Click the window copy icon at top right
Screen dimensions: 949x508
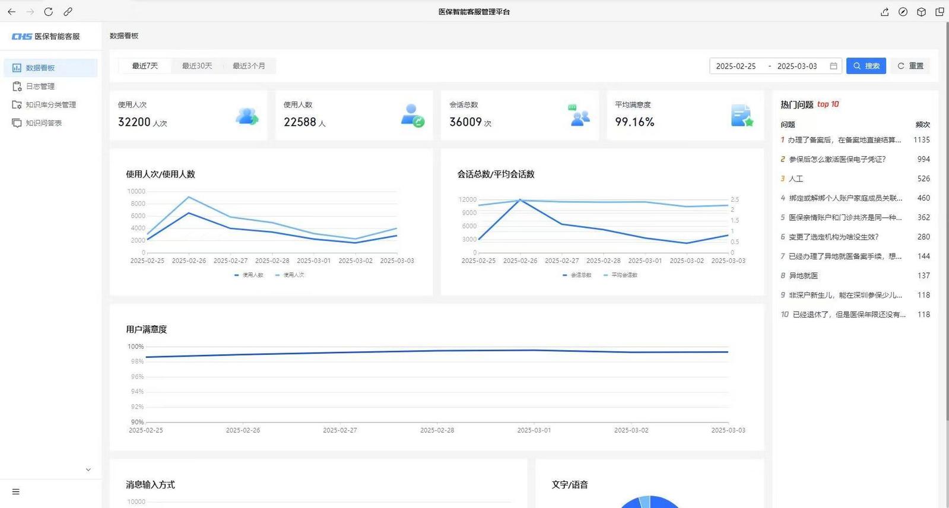(940, 12)
